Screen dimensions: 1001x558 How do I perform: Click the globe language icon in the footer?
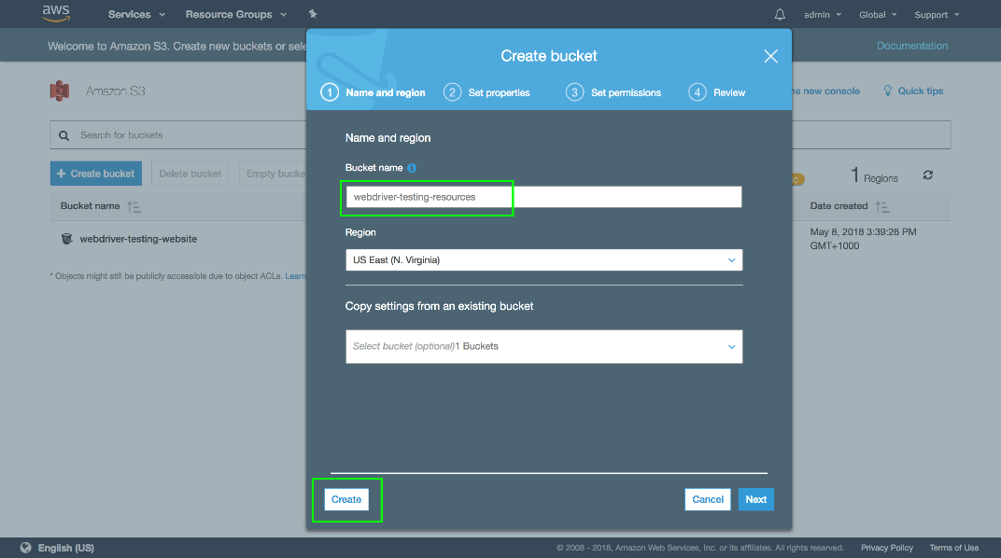point(25,548)
